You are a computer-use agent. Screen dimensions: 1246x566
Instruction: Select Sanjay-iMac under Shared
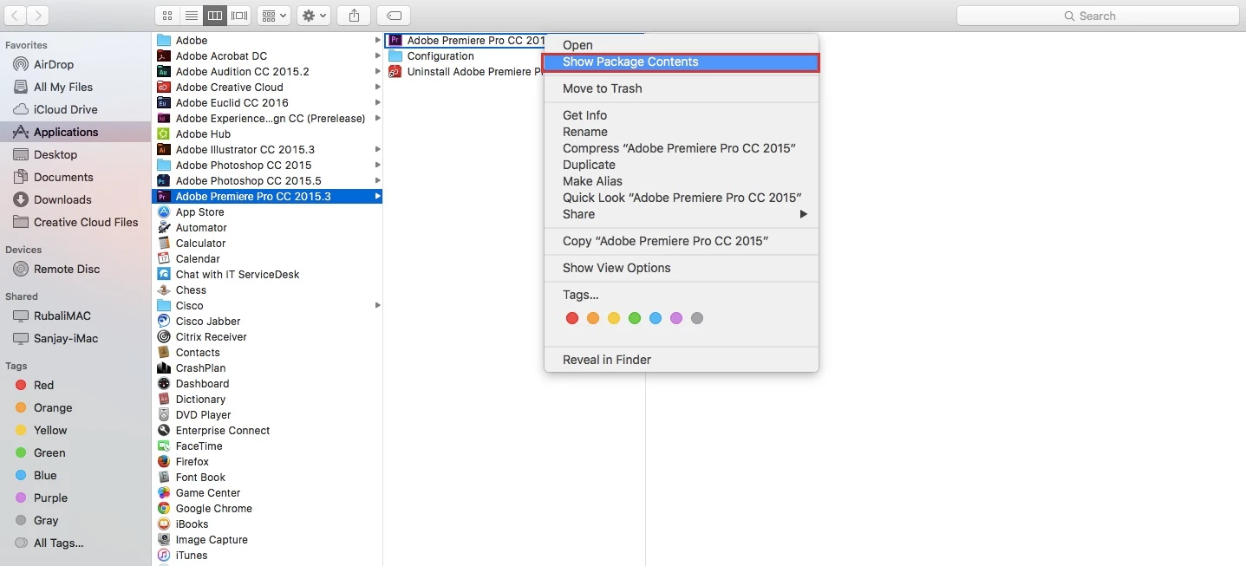point(66,338)
